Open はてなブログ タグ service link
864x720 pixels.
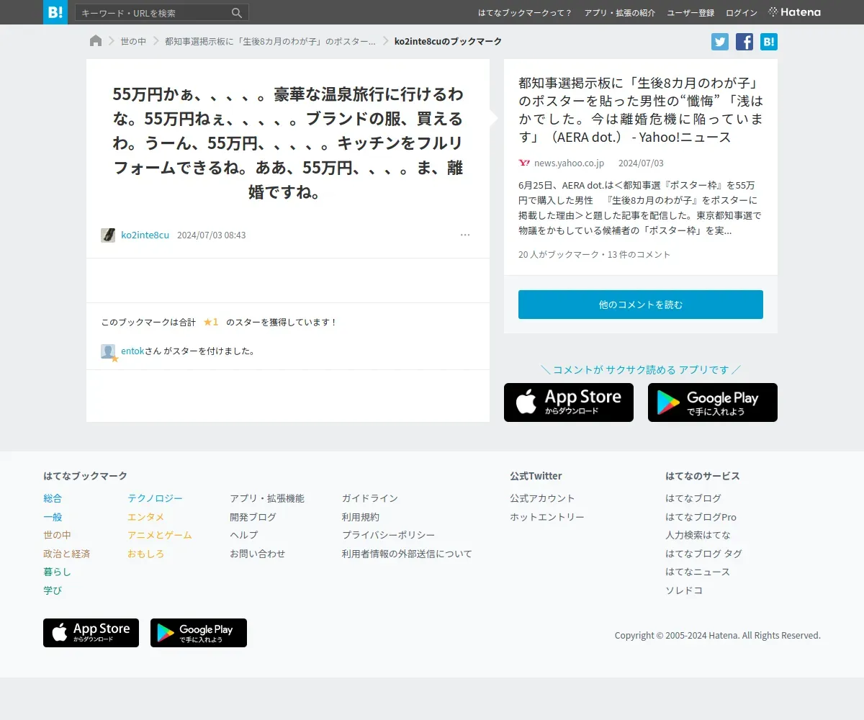703,554
